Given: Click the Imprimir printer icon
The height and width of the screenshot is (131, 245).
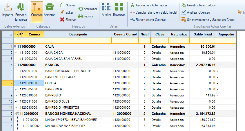Looking at the screenshot, I should tap(81, 16).
